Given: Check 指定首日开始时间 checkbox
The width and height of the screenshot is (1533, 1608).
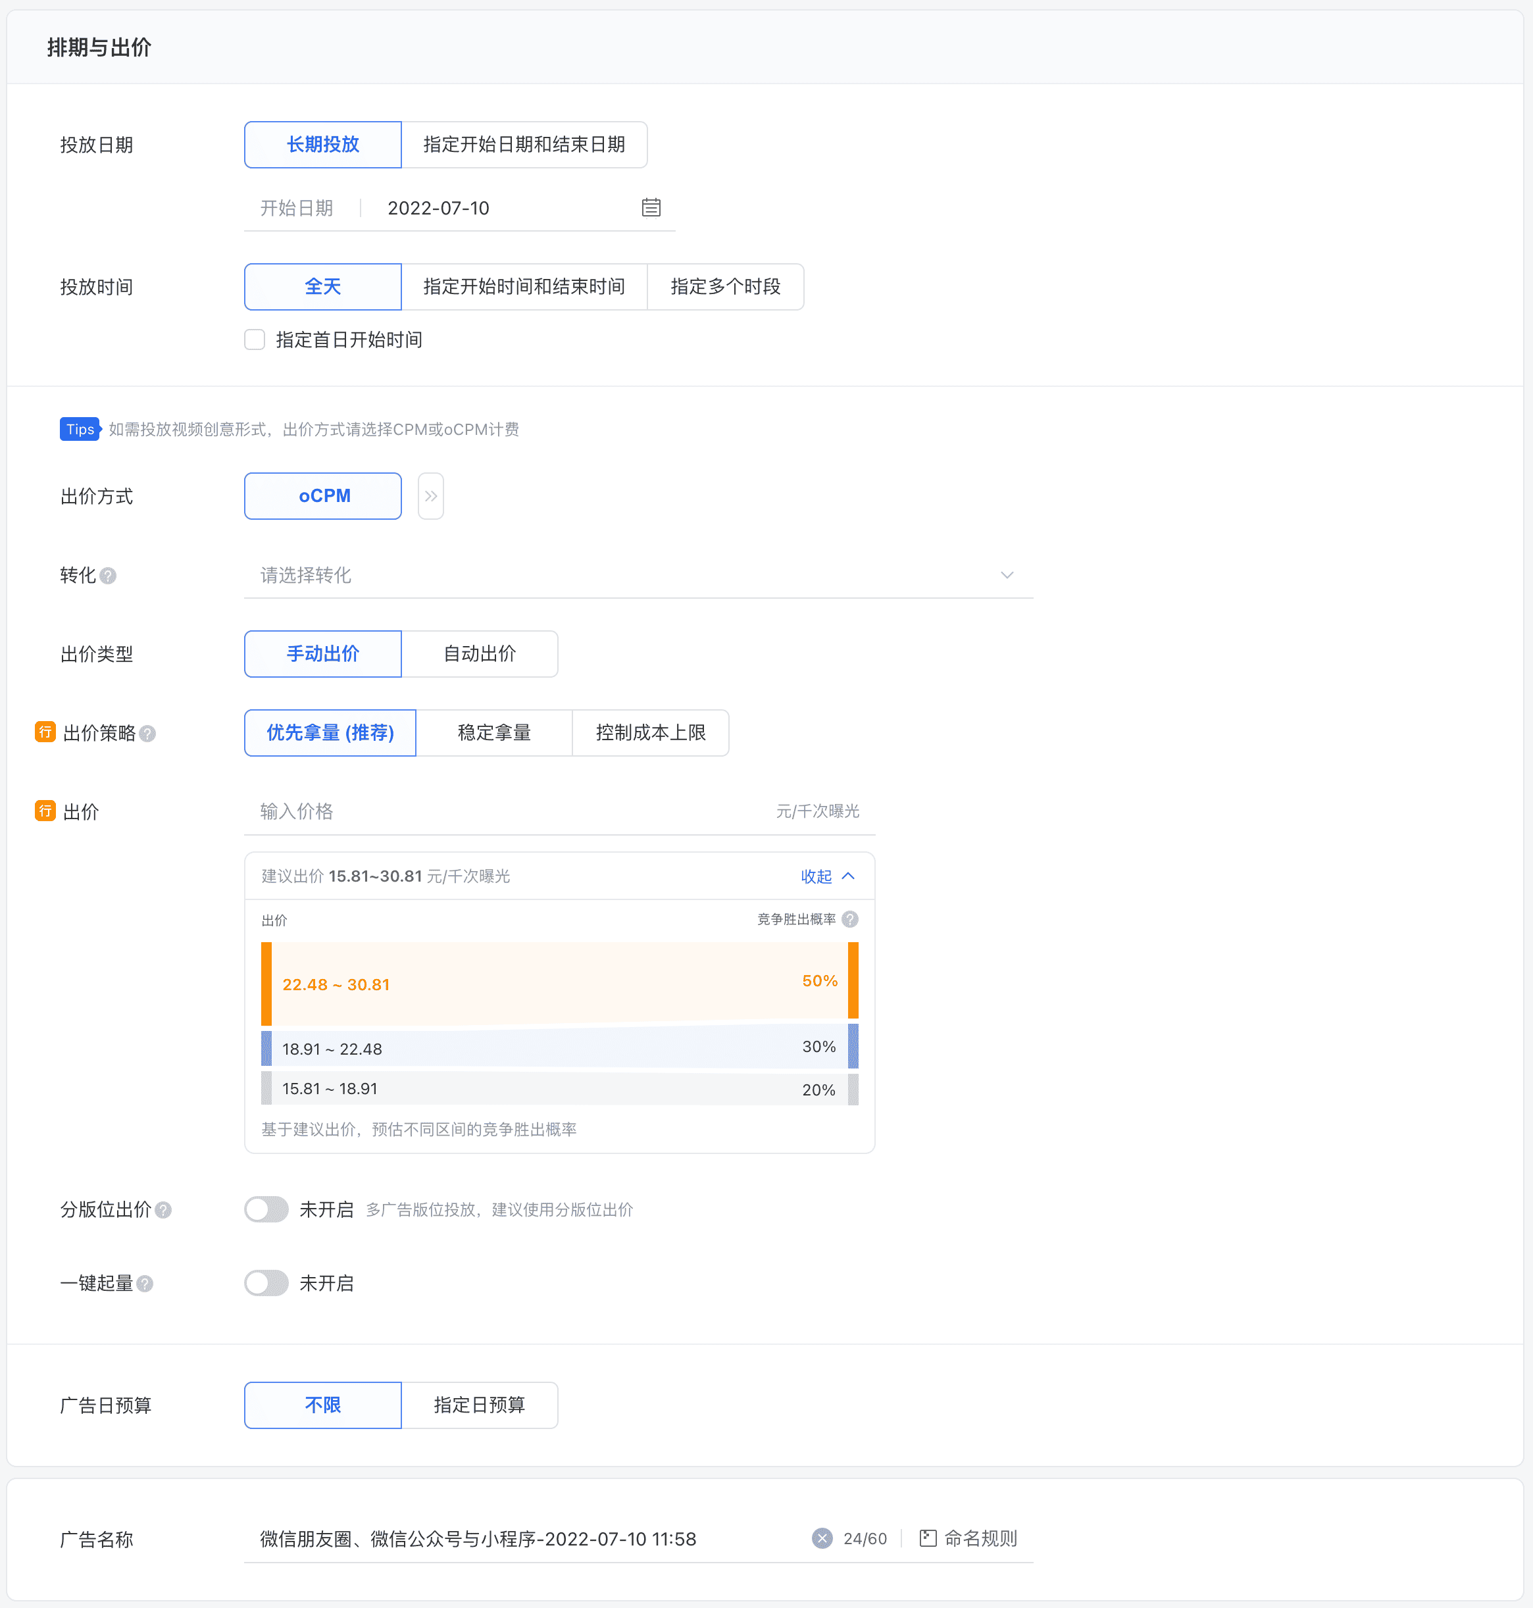Looking at the screenshot, I should [255, 340].
